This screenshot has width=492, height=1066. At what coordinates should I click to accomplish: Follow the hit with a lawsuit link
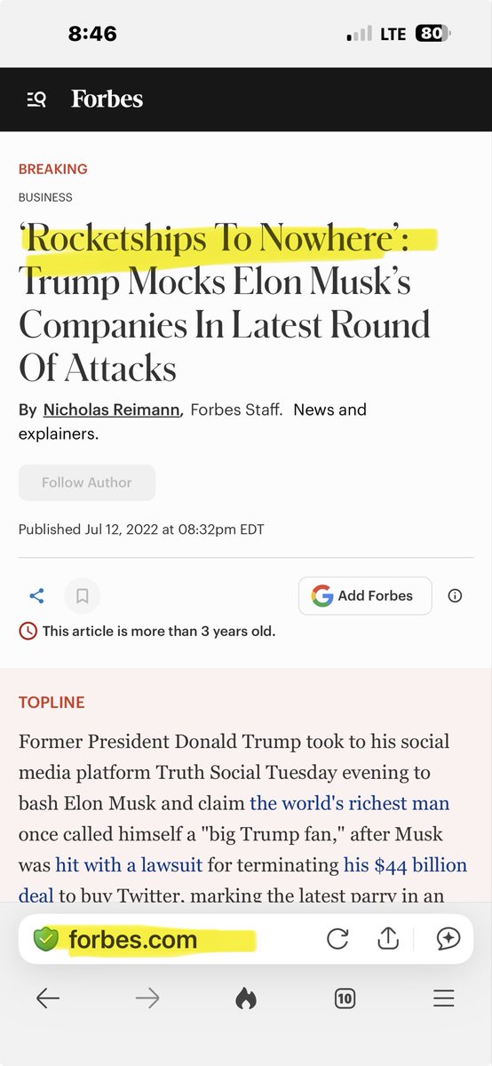click(128, 864)
